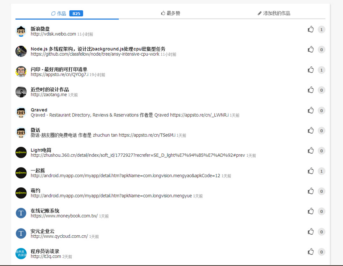The image size is (343, 266).
Task: Click the 825 works count badge
Action: click(76, 14)
